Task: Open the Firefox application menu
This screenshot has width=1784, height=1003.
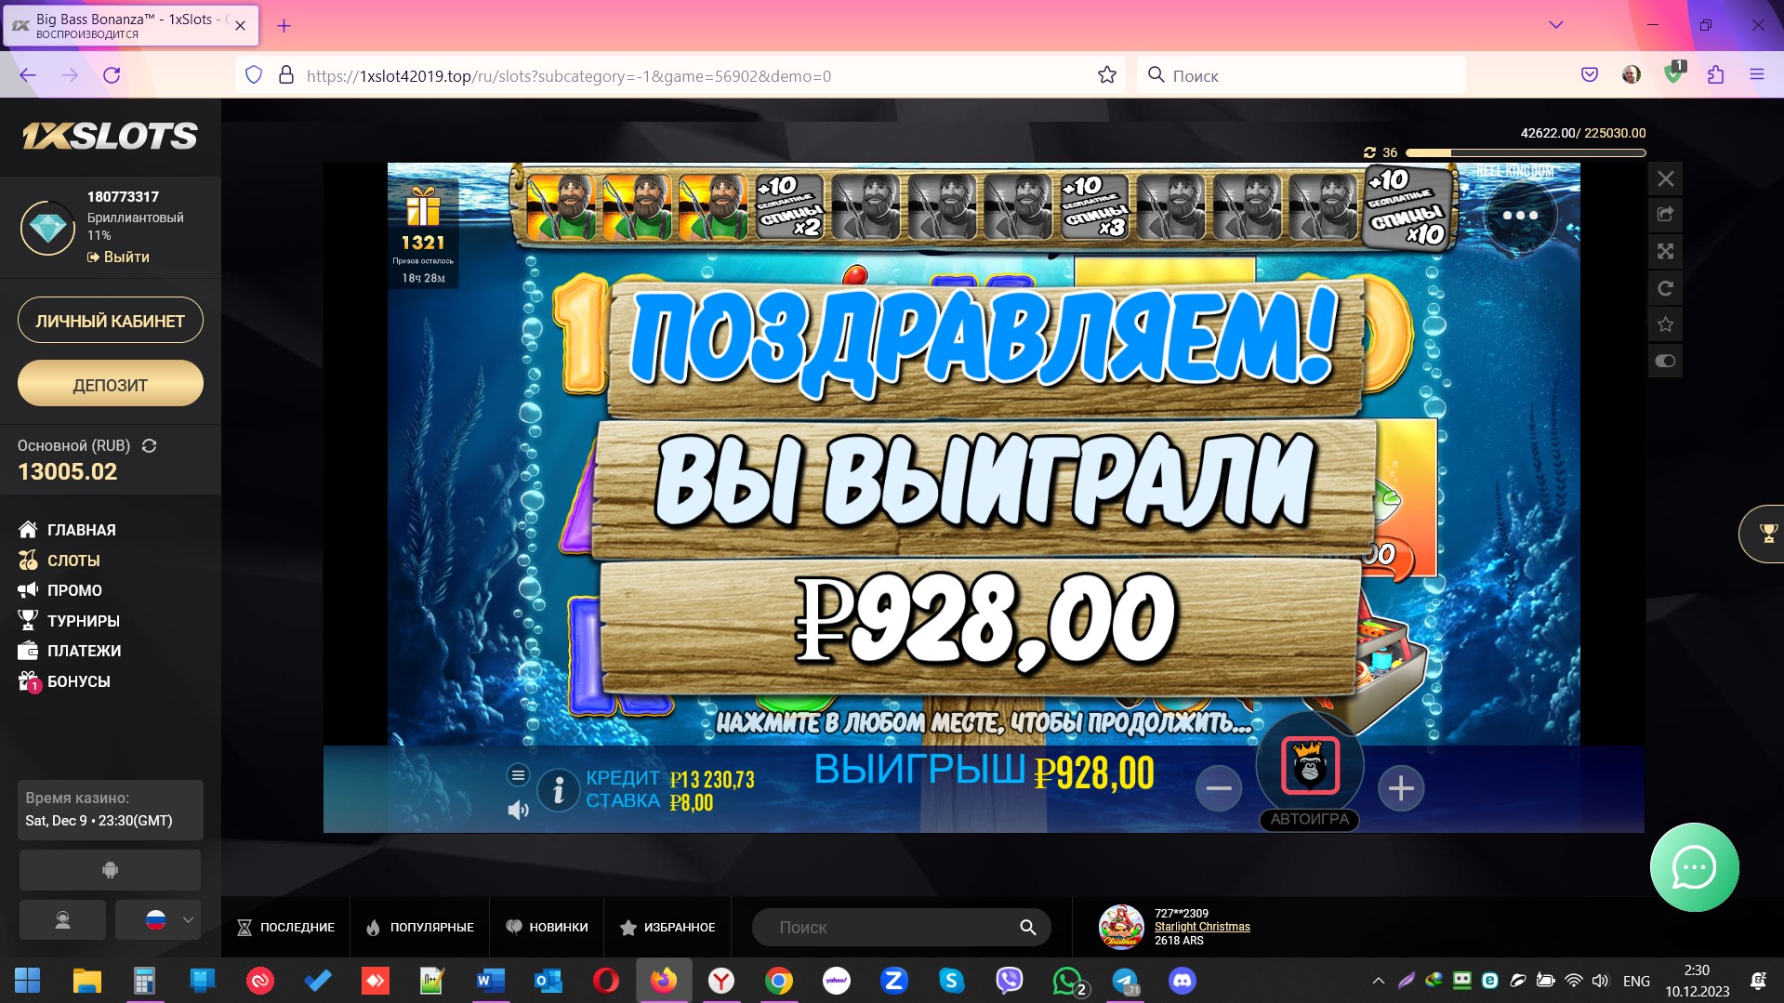Action: coord(1756,75)
